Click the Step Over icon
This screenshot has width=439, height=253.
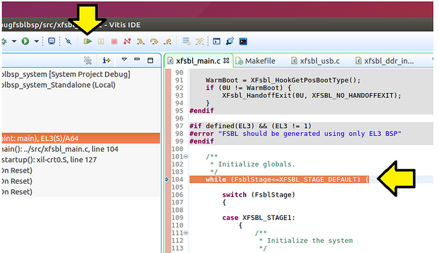click(154, 41)
